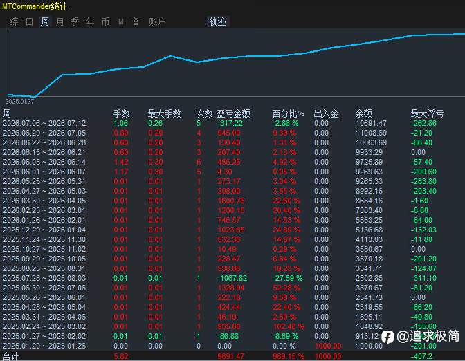Click the 最大浮亏 column header
Screen dimensions: 465x361
[427, 113]
